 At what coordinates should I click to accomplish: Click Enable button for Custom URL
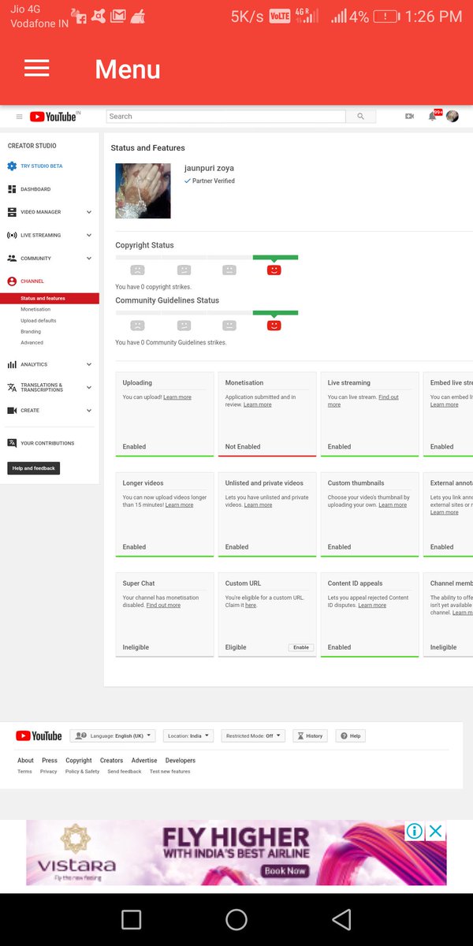pos(301,647)
